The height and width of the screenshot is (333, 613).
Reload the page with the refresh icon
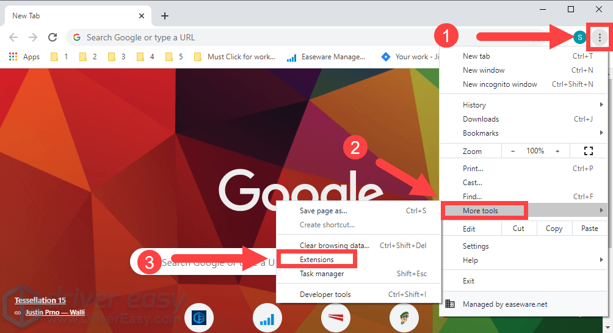[x=53, y=37]
